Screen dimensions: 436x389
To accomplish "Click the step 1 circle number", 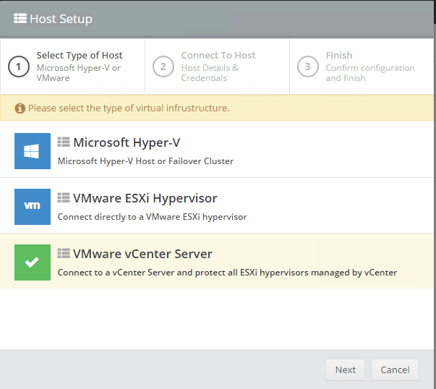I will [x=19, y=67].
